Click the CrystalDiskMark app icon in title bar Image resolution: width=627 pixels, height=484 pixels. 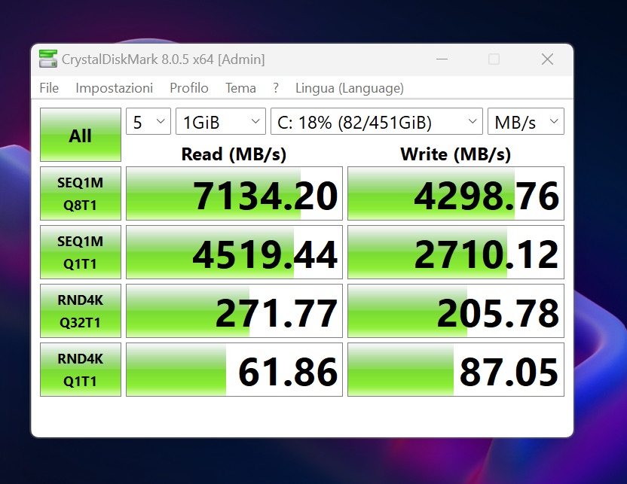point(48,59)
